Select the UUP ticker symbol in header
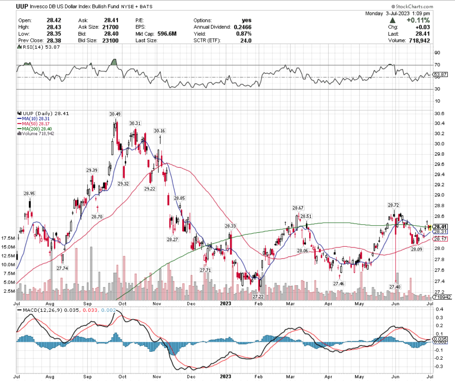Screen dimensions: 455x381 pyautogui.click(x=22, y=6)
